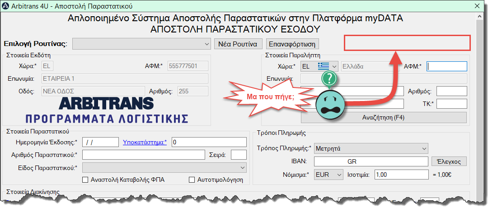488x207 pixels.
Task: Click the Επαναφόρτωση button
Action: point(292,44)
